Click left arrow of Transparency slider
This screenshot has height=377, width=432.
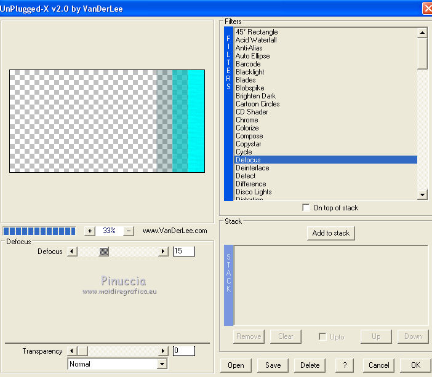click(x=72, y=351)
